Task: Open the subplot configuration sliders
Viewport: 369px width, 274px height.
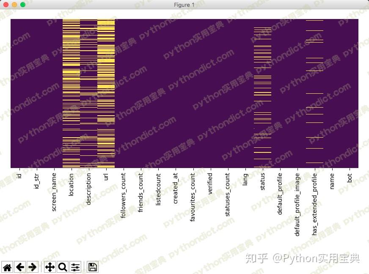Action: pos(75,267)
